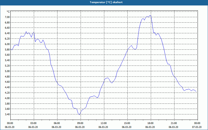Click the 15:00 time axis label

pos(127,123)
